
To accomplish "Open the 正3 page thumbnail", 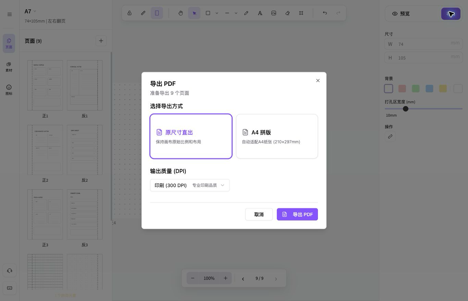I will 45,214.
